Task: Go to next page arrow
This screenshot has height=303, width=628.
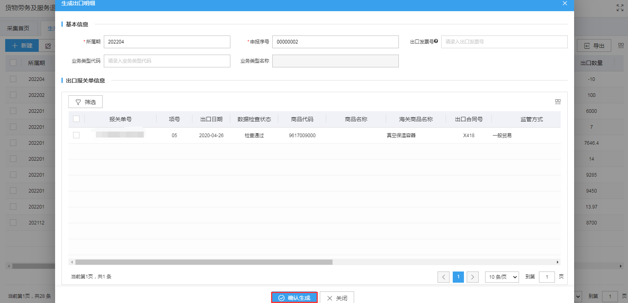Action: (472, 277)
